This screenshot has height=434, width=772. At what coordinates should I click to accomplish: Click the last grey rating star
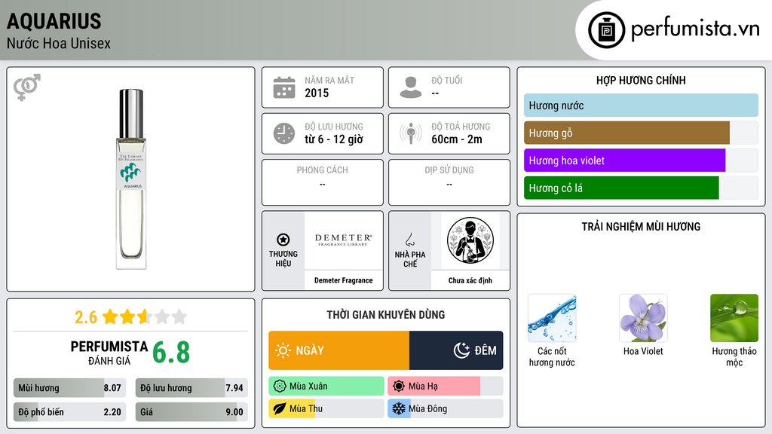tap(179, 316)
